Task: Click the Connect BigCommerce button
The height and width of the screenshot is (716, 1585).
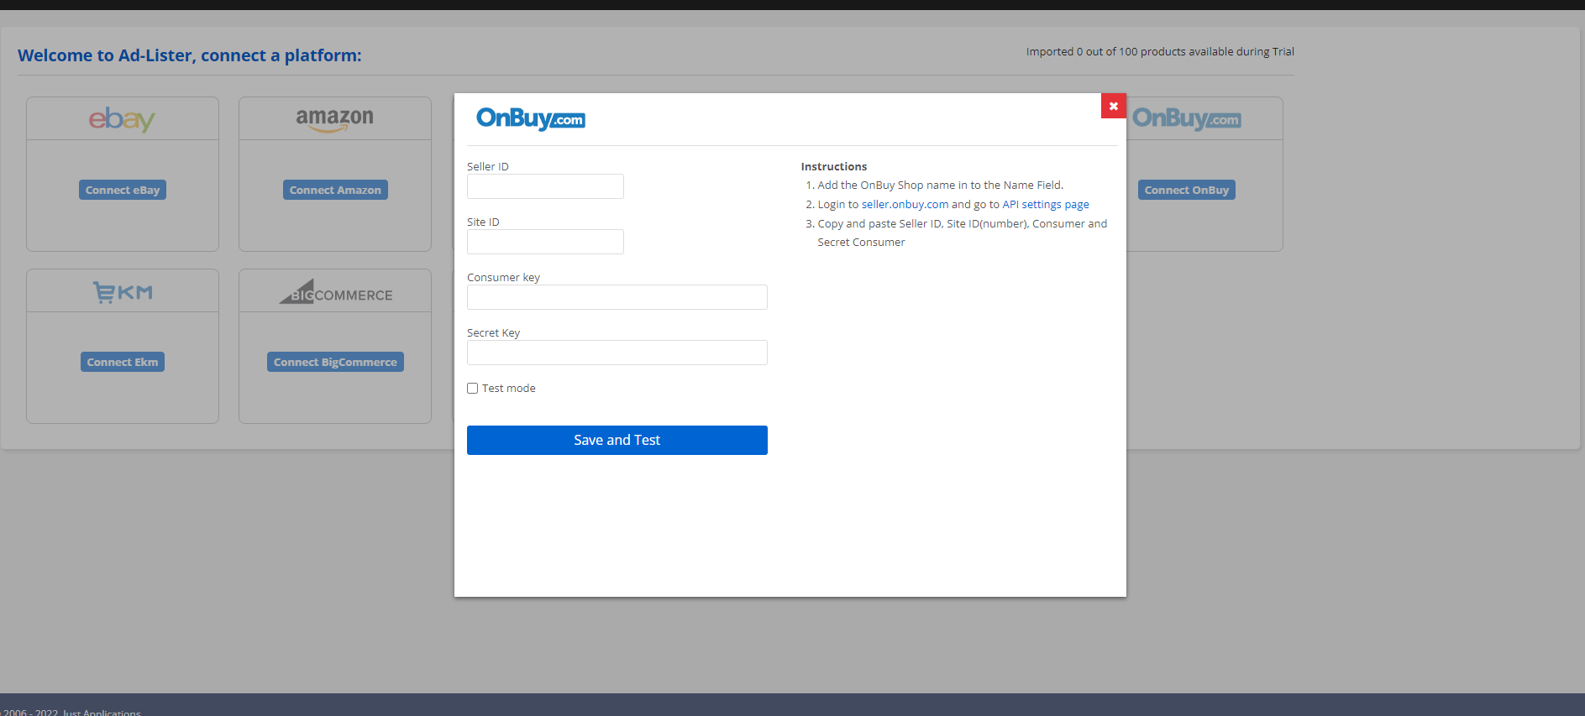Action: click(335, 362)
